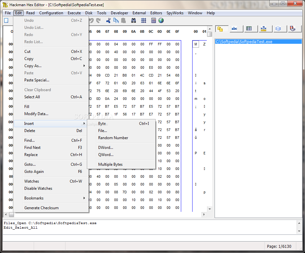Choose Watches menu entry
The height and width of the screenshot is (253, 305).
[51, 181]
